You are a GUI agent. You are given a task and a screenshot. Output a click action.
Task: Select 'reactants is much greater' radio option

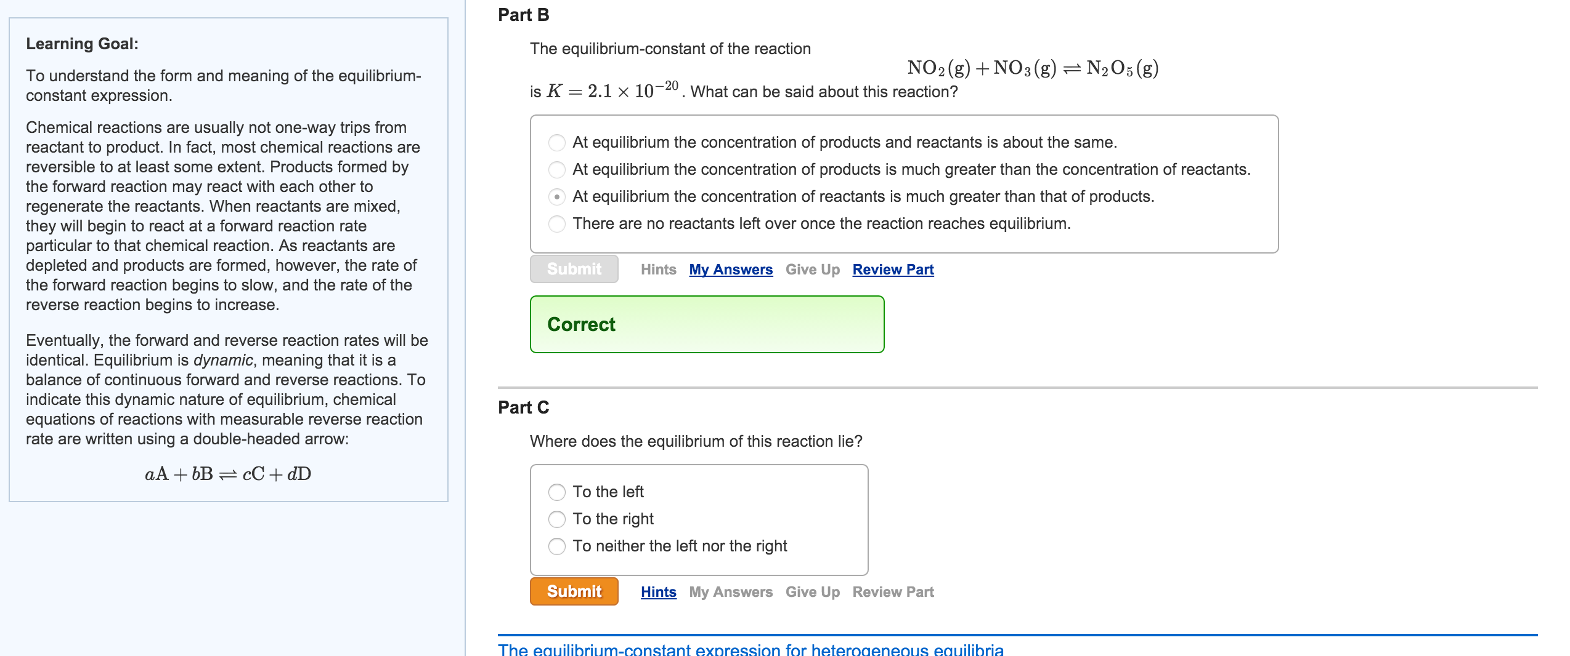pos(556,197)
